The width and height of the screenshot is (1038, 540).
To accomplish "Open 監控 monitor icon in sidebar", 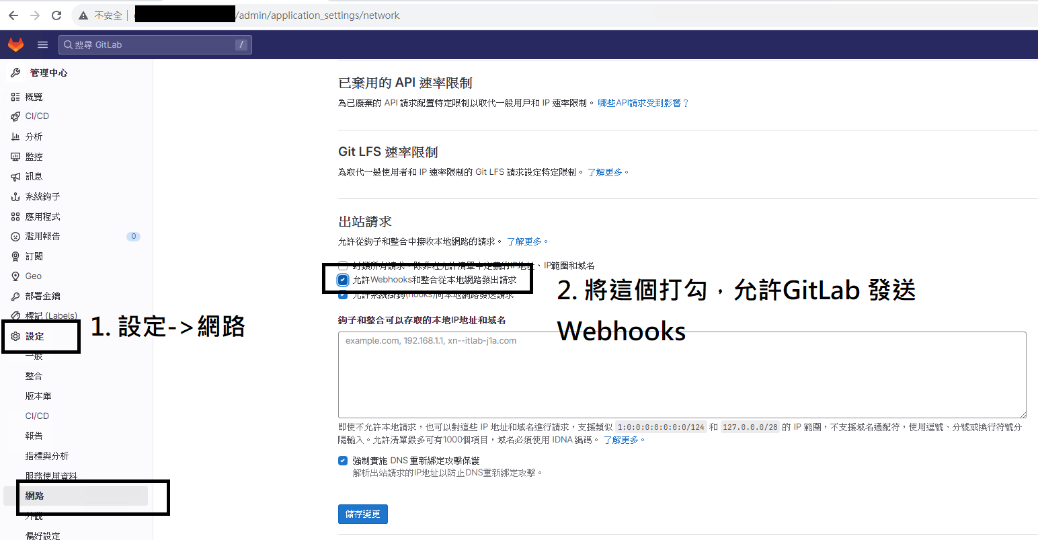I will [15, 157].
